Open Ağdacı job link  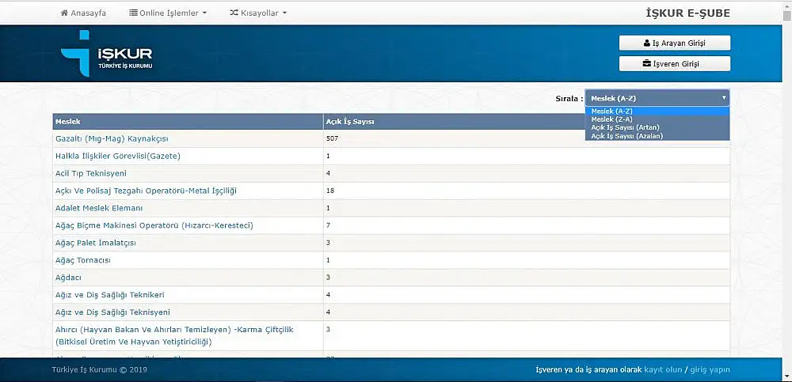69,278
